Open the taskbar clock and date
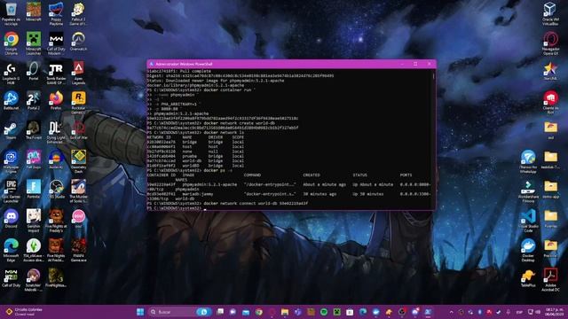 click(x=554, y=312)
